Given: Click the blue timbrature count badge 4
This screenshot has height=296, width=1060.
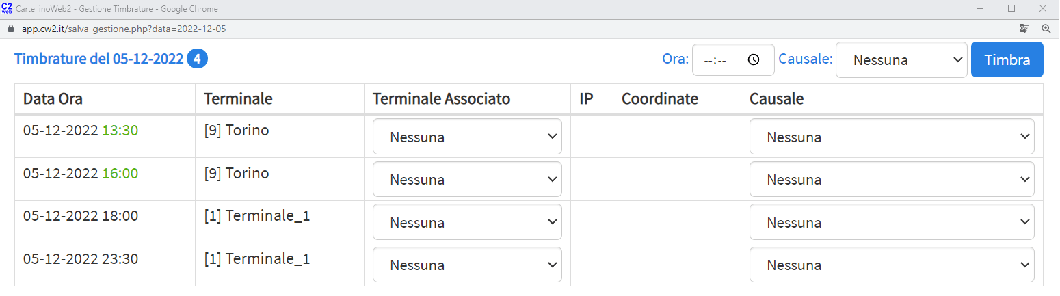Looking at the screenshot, I should pos(198,59).
